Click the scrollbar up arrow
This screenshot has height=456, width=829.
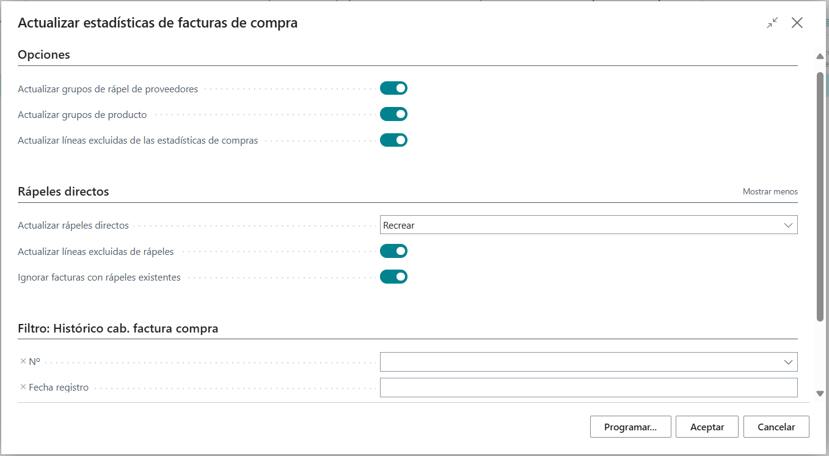pyautogui.click(x=820, y=57)
